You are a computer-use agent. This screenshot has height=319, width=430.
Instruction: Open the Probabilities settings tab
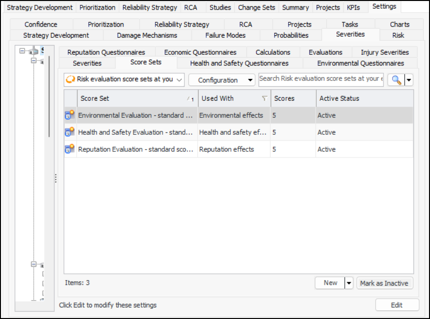click(291, 35)
